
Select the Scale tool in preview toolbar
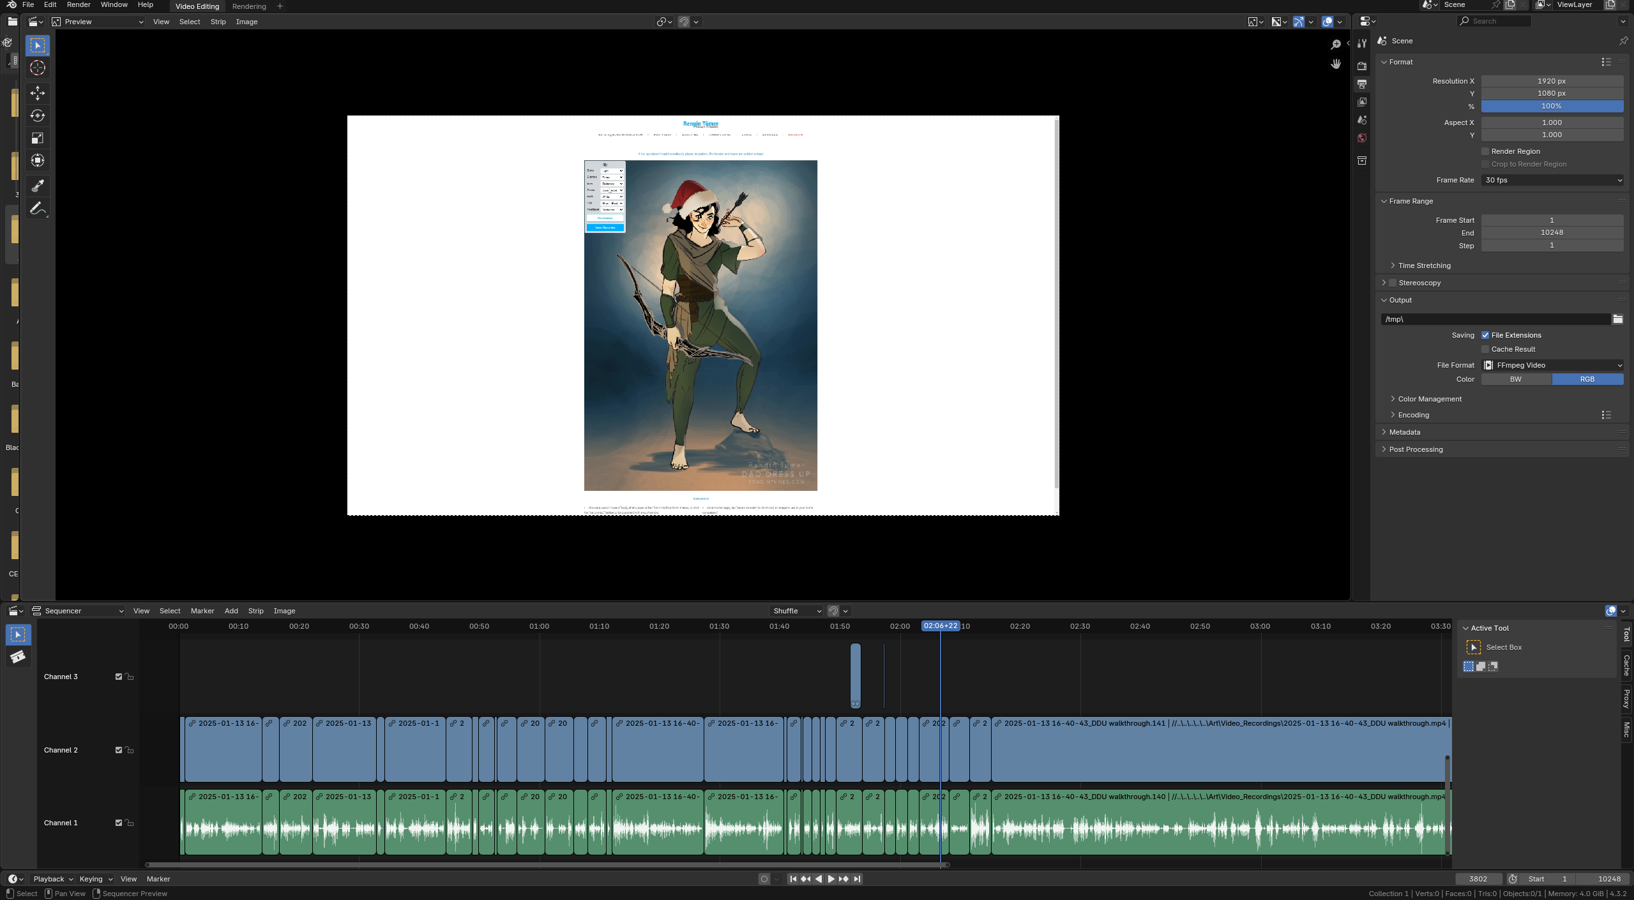click(x=38, y=138)
